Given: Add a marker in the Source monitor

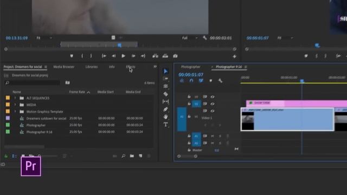Looking at the screenshot, I should [72, 56].
